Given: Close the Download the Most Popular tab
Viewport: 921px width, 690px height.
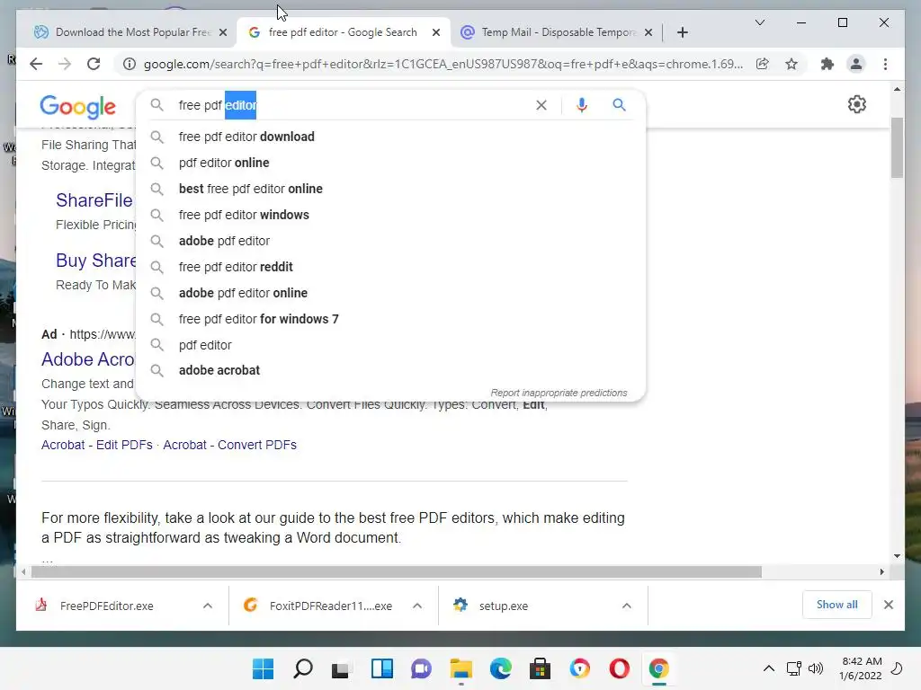Looking at the screenshot, I should 223,32.
